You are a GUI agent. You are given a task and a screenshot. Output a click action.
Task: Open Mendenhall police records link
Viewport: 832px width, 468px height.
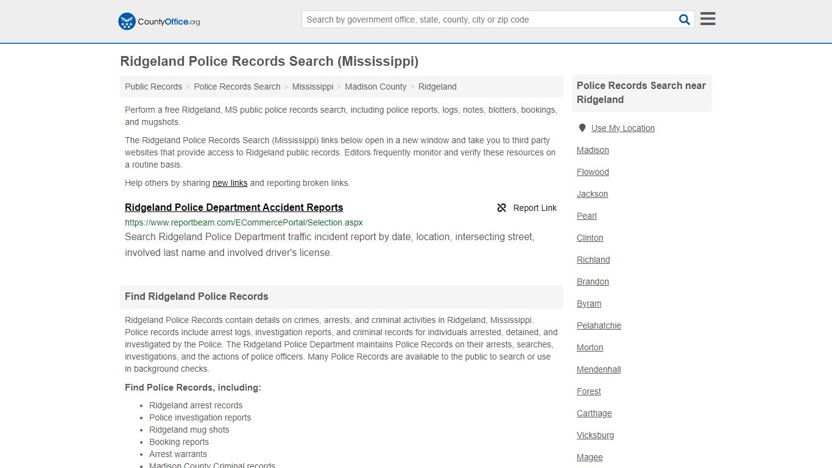click(x=599, y=369)
